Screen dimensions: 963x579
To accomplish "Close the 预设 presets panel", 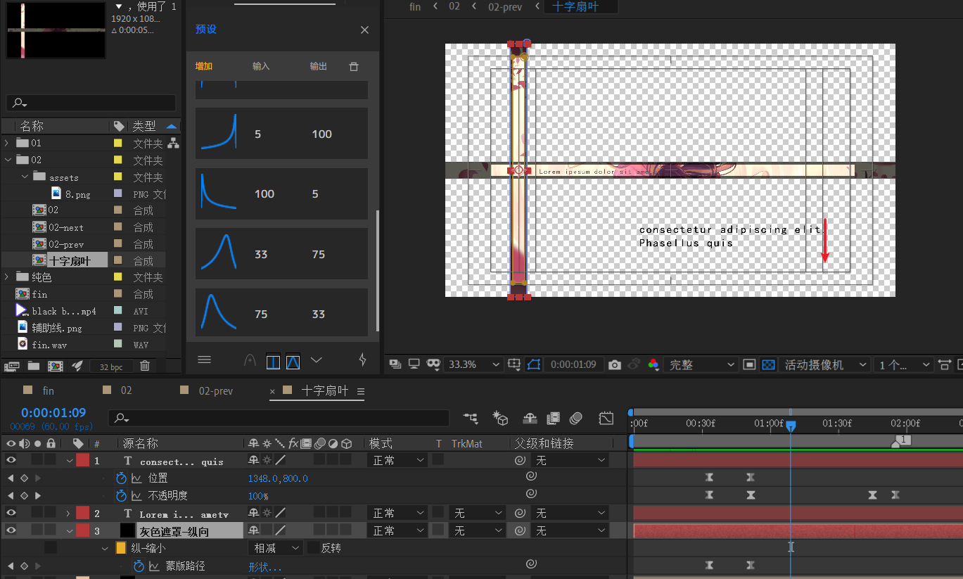I will (364, 30).
